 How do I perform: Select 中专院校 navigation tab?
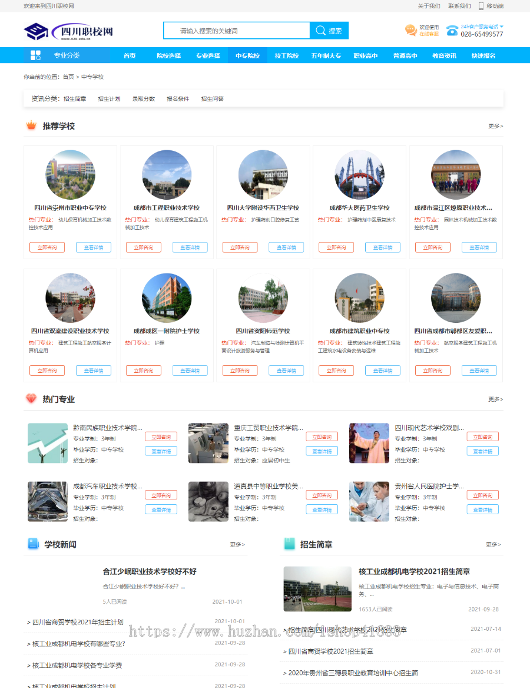tap(247, 56)
